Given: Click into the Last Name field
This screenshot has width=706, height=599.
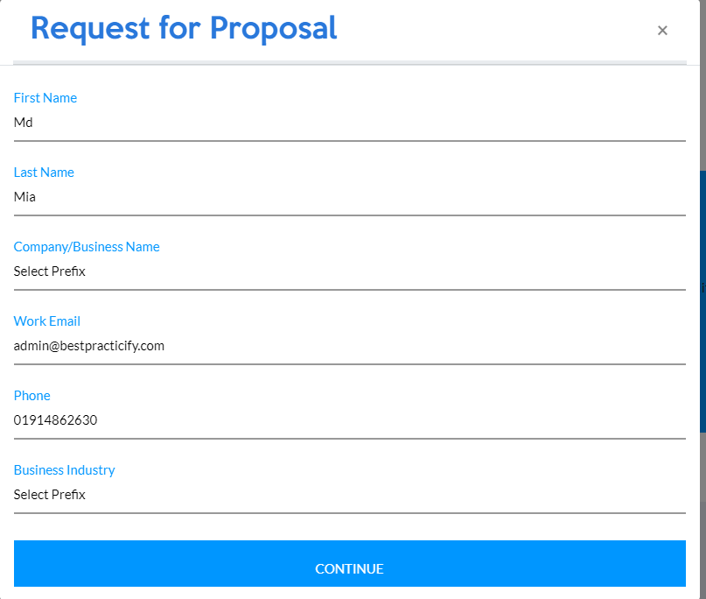Looking at the screenshot, I should click(x=350, y=198).
